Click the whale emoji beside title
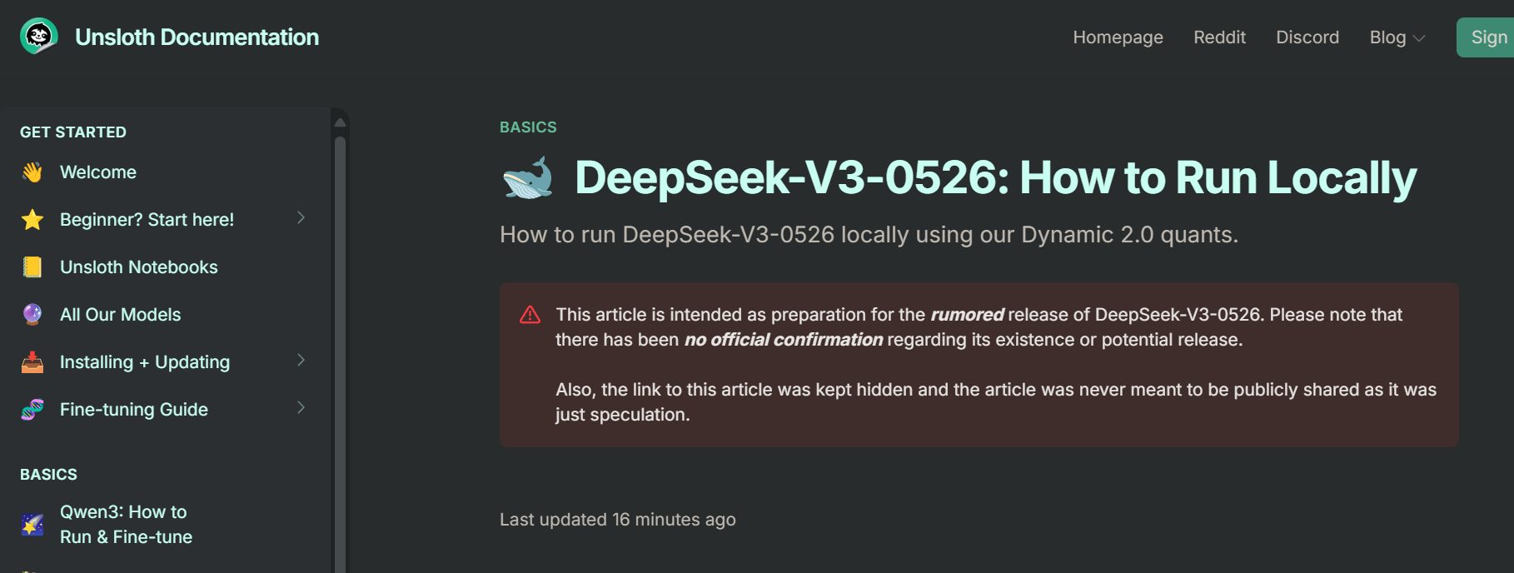This screenshot has width=1514, height=573. pos(528,178)
